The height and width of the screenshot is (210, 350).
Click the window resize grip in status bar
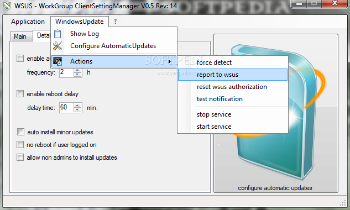click(x=343, y=203)
